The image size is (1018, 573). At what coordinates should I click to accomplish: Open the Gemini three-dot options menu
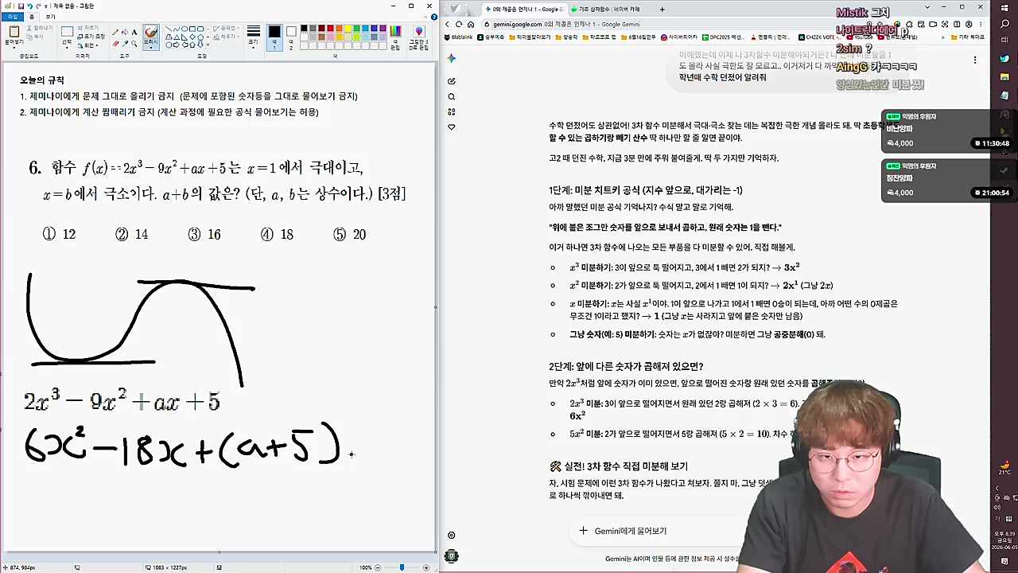coord(975,60)
